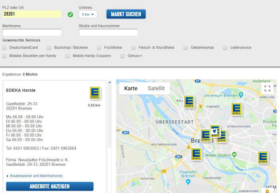
Task: Switch map to Karte view
Action: click(131, 88)
